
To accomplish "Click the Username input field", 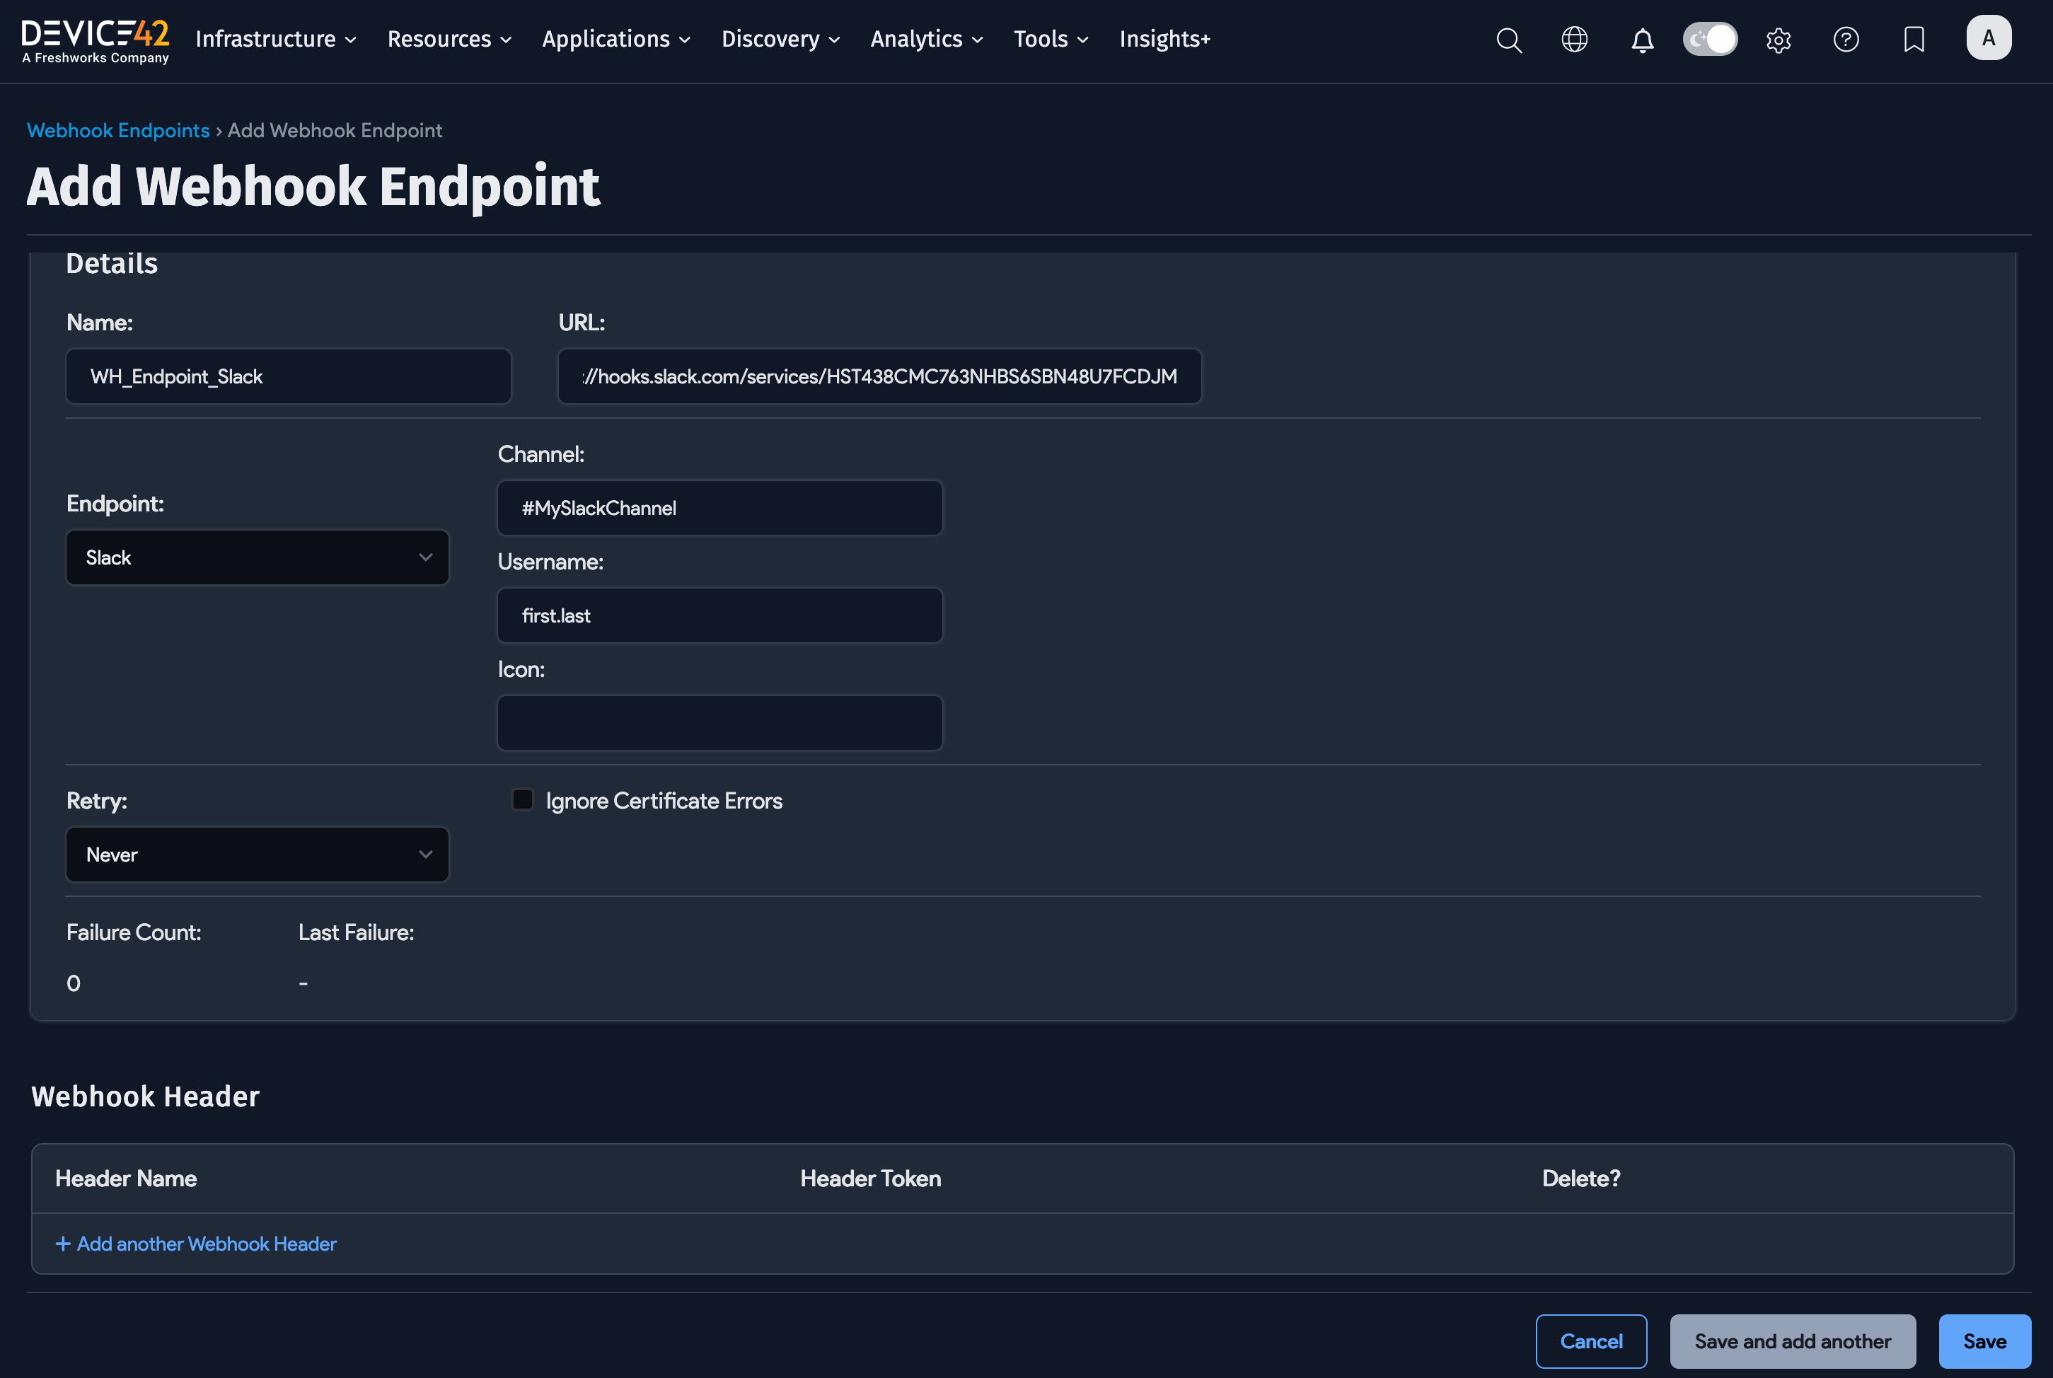I will point(719,615).
